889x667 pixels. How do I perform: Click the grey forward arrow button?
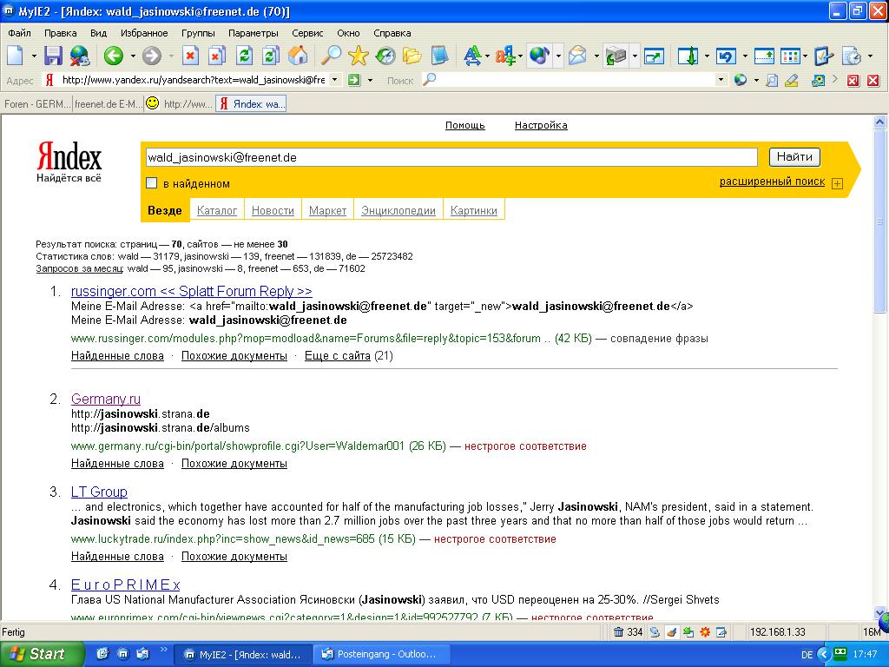tap(151, 56)
